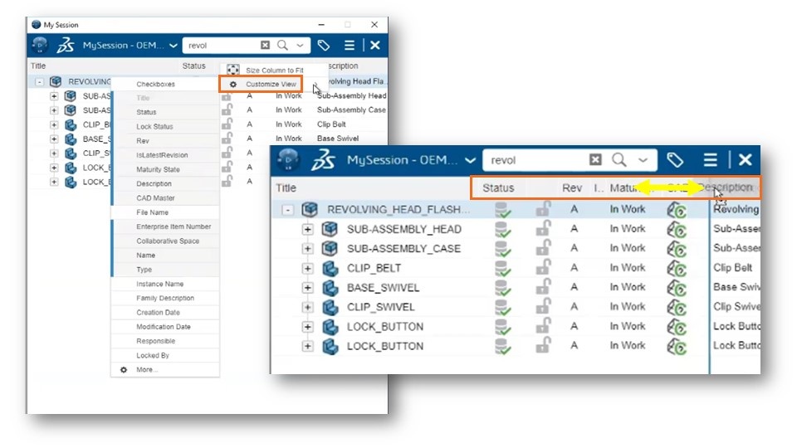Click the lock icon in CLIP_BELT row
This screenshot has height=448, width=797.
[x=543, y=267]
